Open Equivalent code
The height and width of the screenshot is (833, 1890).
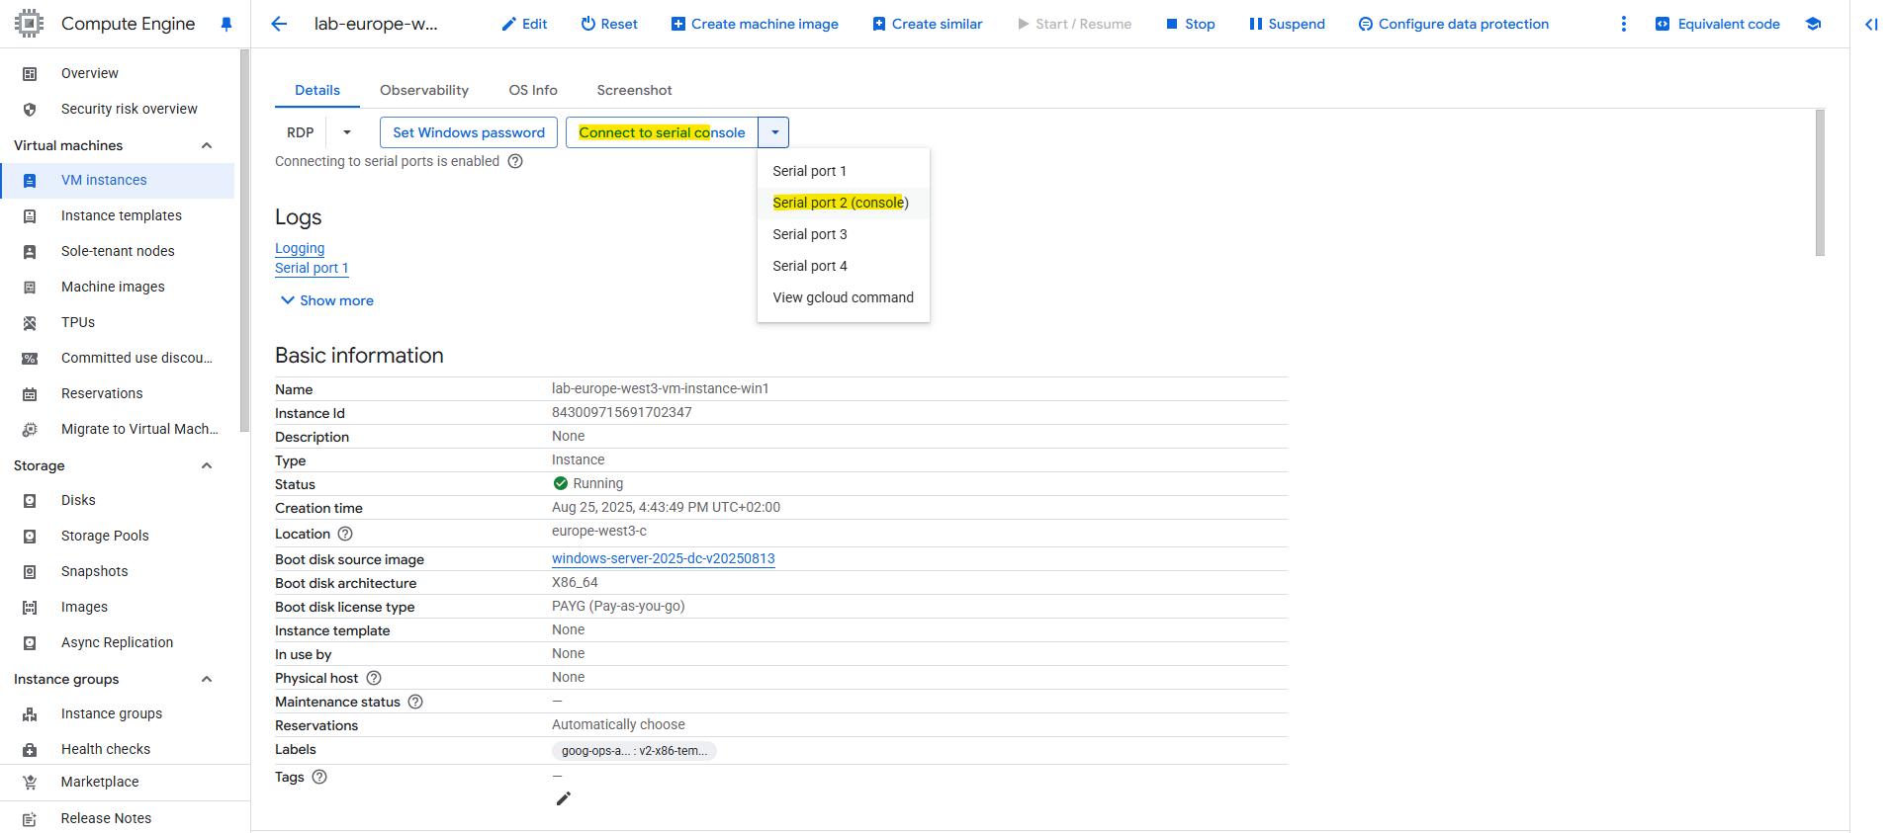click(1718, 24)
